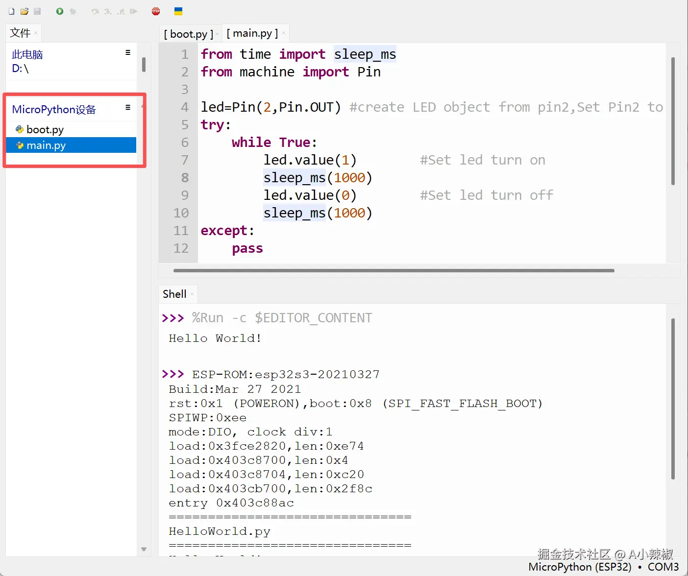Click 'entry 0x403c88ac' in the Shell output
Screen dimensions: 688x576
click(231, 503)
